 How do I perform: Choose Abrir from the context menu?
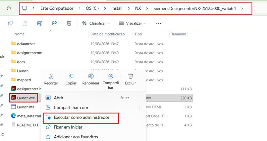(59, 98)
